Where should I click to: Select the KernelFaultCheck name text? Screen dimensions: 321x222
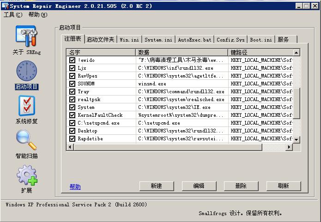[x=100, y=115]
